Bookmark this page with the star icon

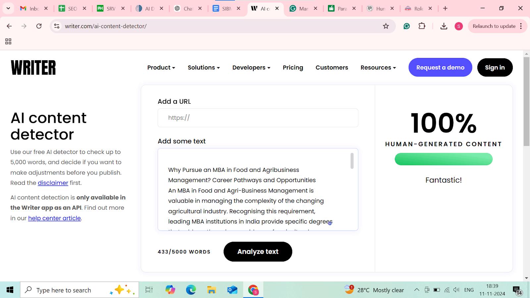click(386, 26)
